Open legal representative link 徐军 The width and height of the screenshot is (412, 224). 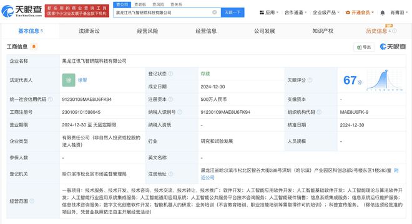pos(82,80)
